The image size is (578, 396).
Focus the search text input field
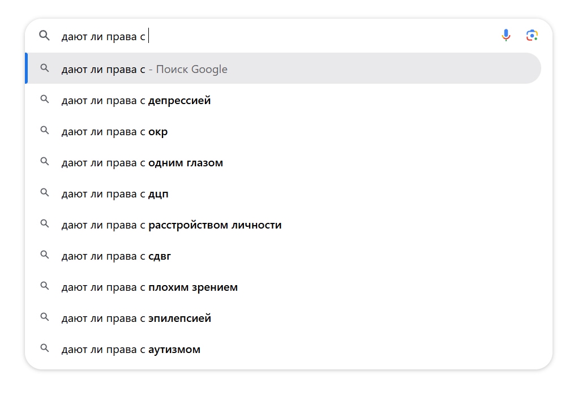(x=283, y=36)
